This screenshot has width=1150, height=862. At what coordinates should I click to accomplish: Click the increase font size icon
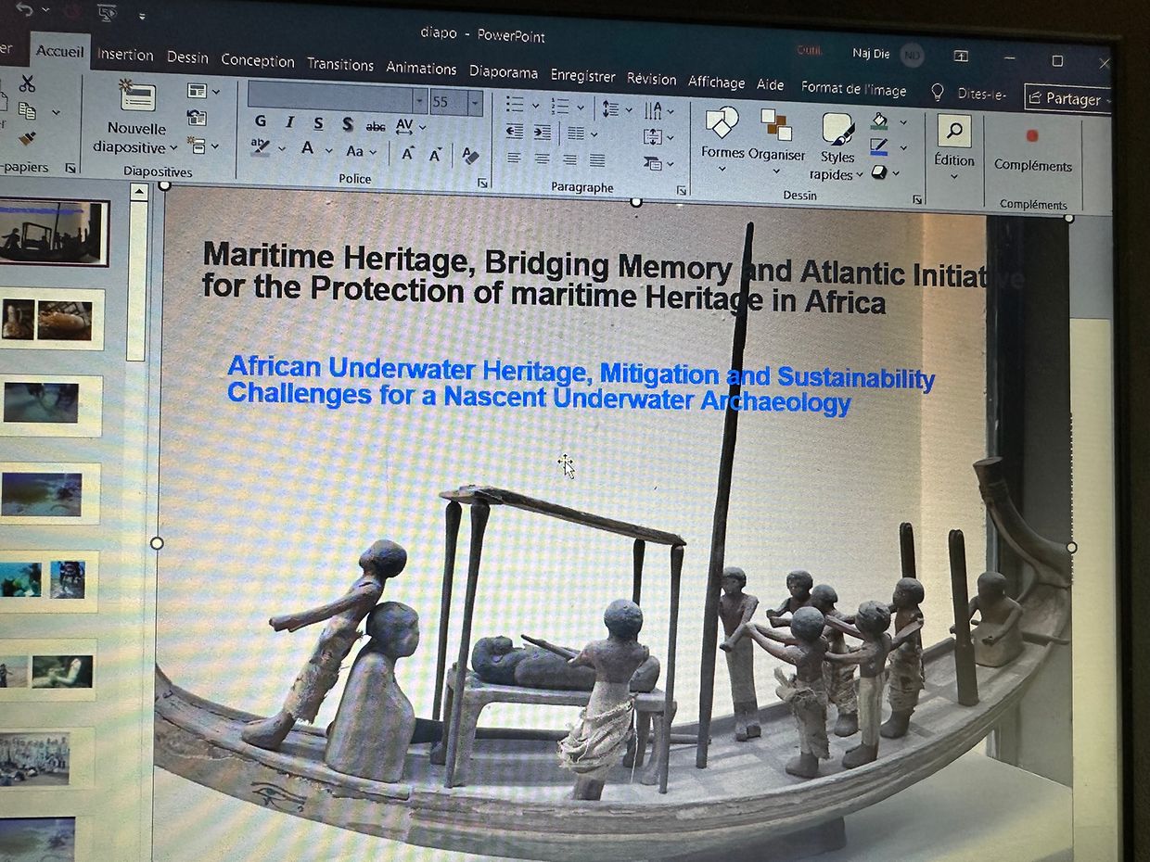point(407,154)
